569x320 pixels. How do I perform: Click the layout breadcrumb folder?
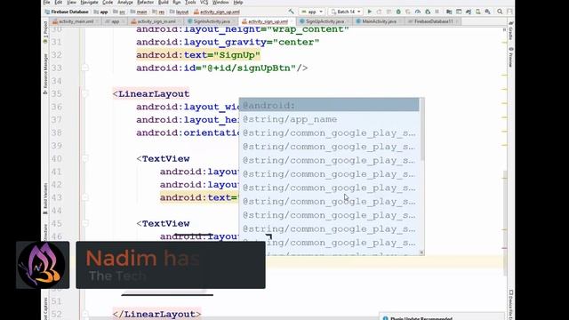pyautogui.click(x=180, y=12)
